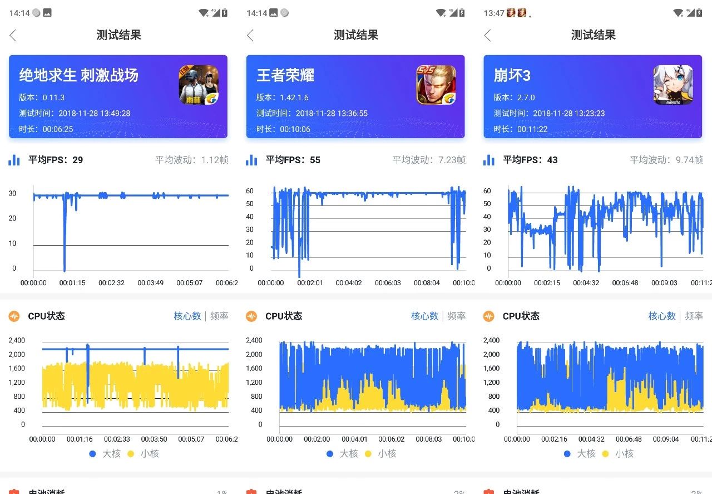Screen dimensions: 712x494
Task: Switch to 频率 view in the 崩坏3 CPU panel
Action: [x=694, y=316]
